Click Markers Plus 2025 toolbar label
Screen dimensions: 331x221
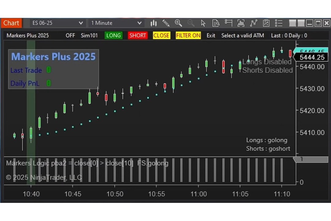[x=28, y=35]
